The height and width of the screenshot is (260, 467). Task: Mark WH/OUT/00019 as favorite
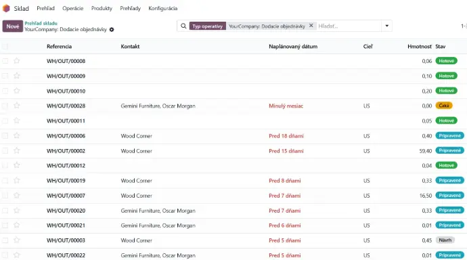click(17, 180)
